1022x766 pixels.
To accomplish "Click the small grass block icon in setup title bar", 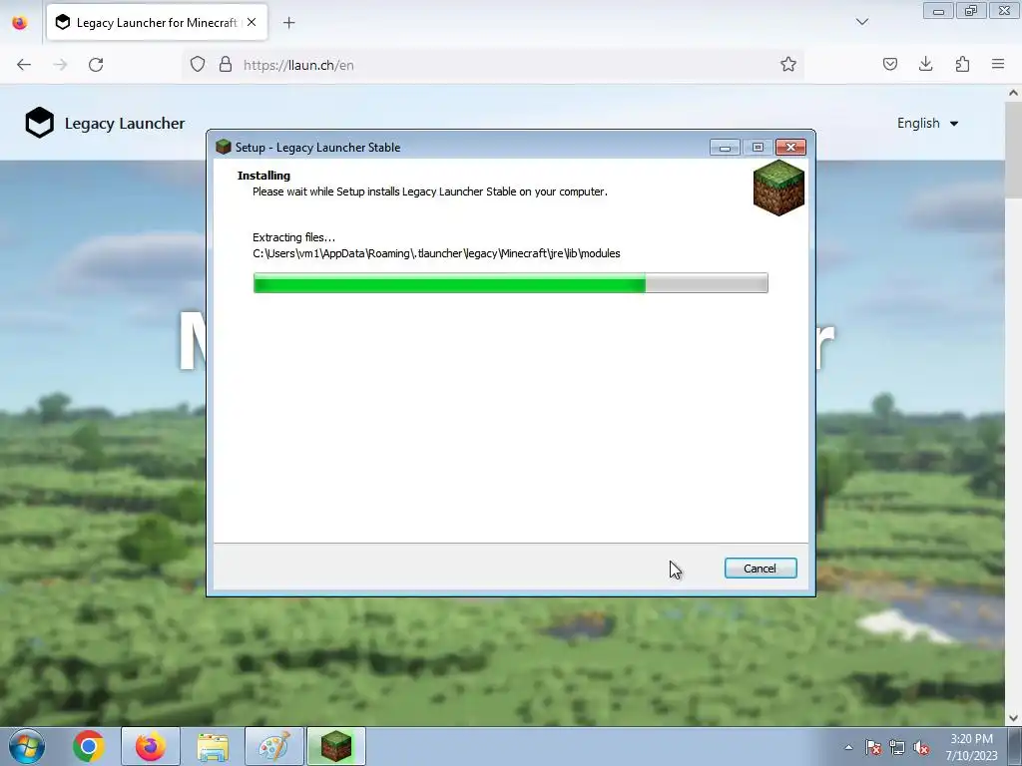I will (224, 147).
